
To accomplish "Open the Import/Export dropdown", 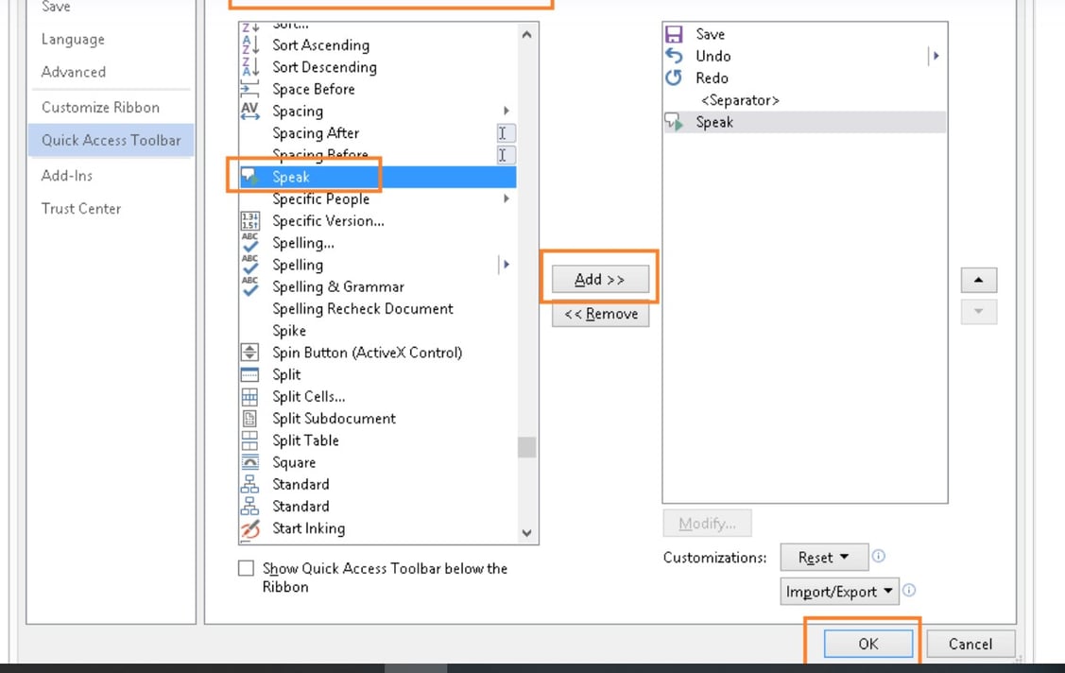I will [838, 591].
